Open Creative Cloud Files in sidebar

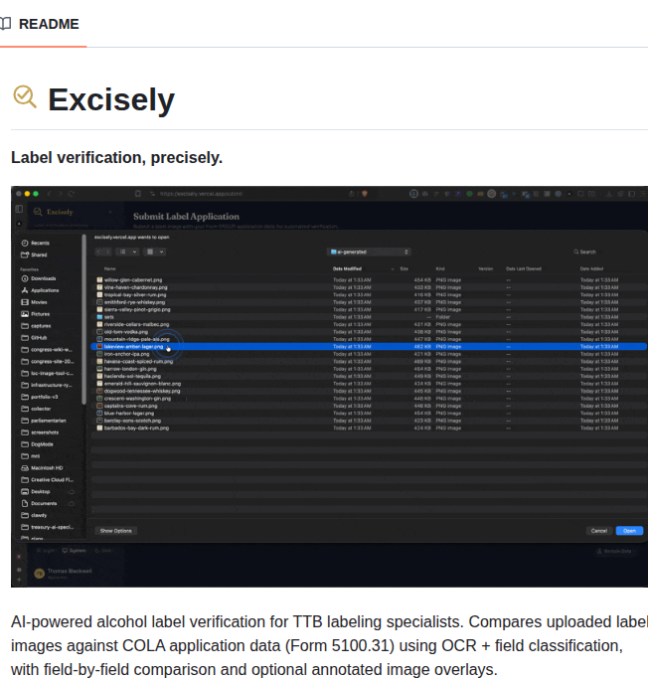[x=52, y=480]
